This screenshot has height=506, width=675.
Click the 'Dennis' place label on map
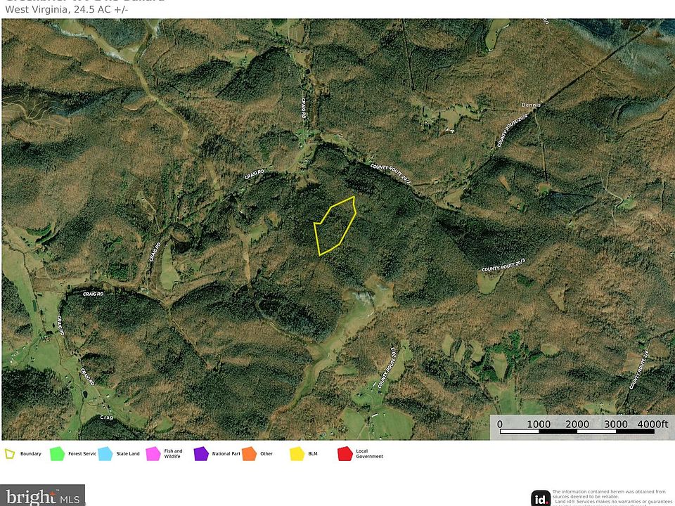point(530,105)
